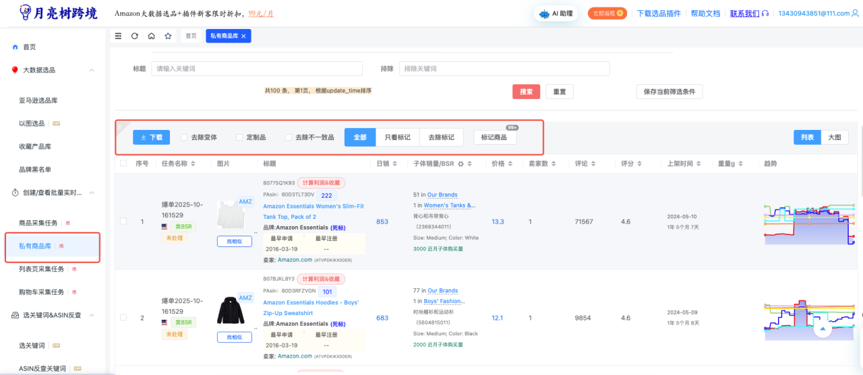The image size is (863, 375).
Task: Close the 私有商品库 tab with X
Action: click(243, 36)
